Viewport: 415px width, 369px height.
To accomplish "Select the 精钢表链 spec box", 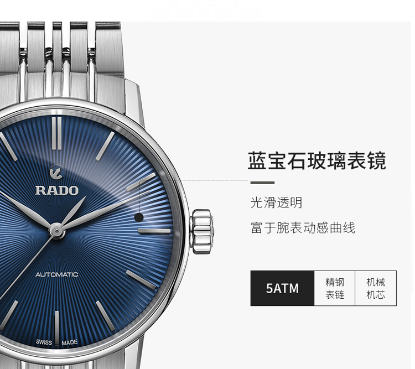I will [x=335, y=288].
